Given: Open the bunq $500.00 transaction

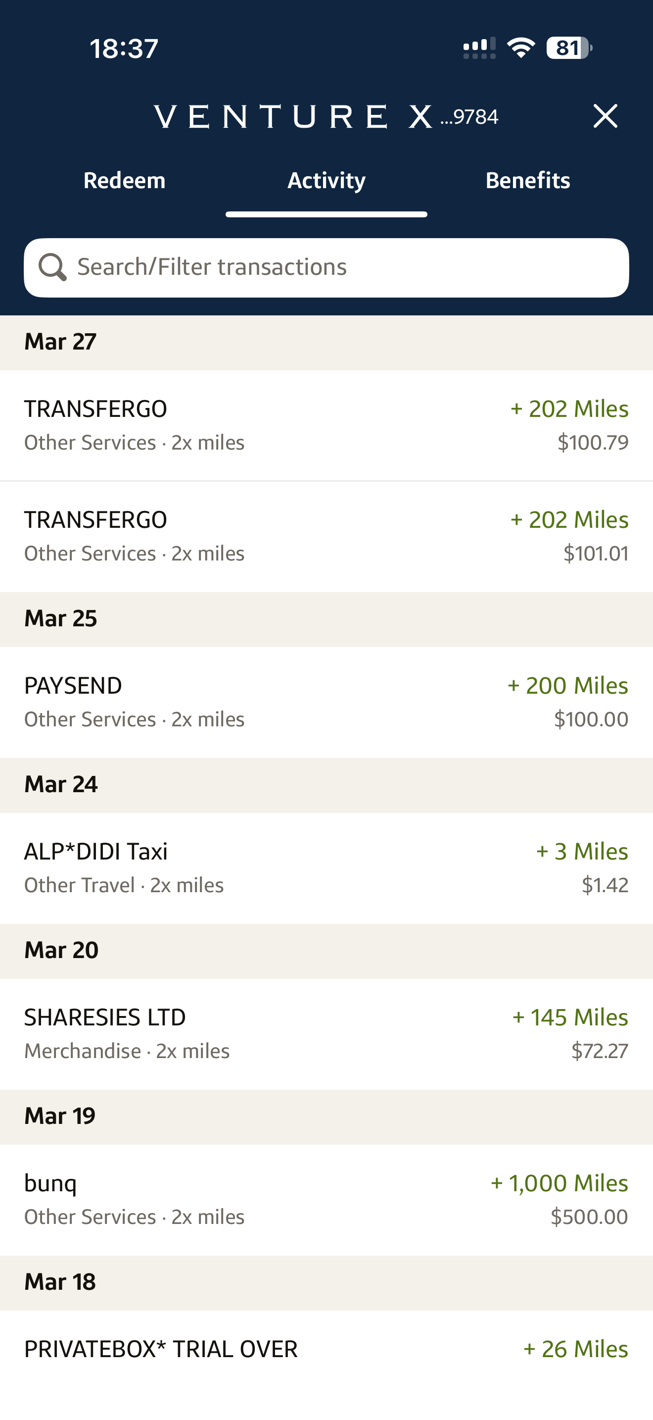Looking at the screenshot, I should pyautogui.click(x=326, y=1200).
